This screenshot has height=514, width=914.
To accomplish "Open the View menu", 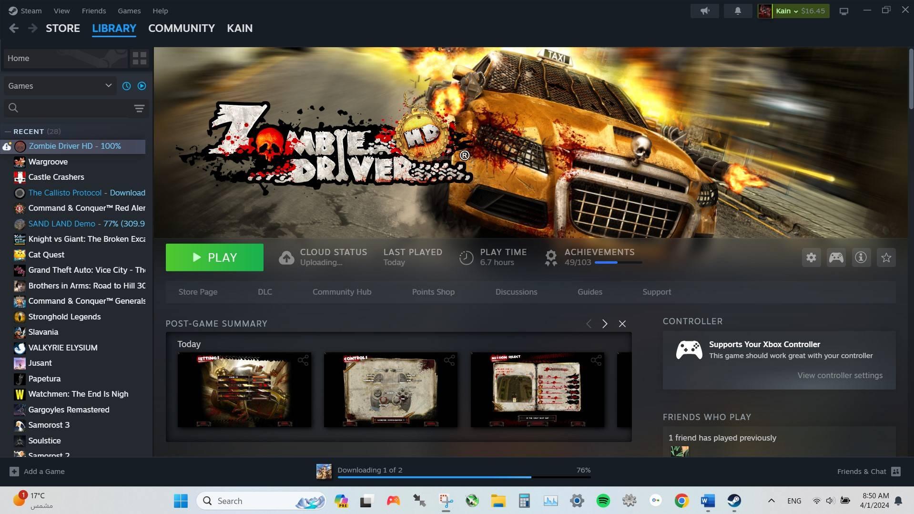I will (x=61, y=10).
